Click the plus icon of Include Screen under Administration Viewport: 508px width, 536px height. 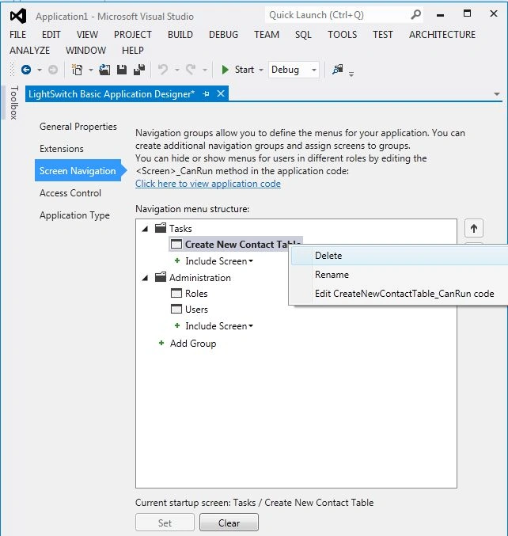click(177, 325)
